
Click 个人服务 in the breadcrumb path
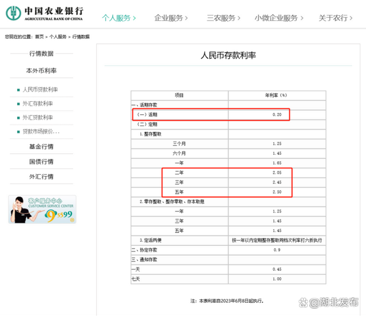click(58, 37)
